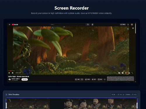Switch to theater mode icon
This screenshot has height=109, width=146.
pyautogui.click(x=129, y=73)
